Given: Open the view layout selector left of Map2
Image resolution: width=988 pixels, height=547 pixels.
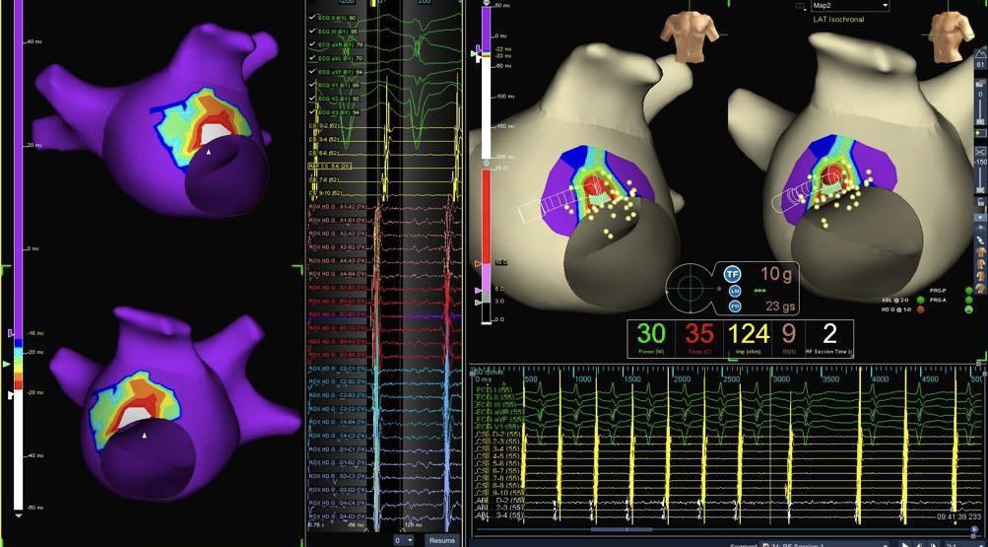Looking at the screenshot, I should click(x=800, y=6).
